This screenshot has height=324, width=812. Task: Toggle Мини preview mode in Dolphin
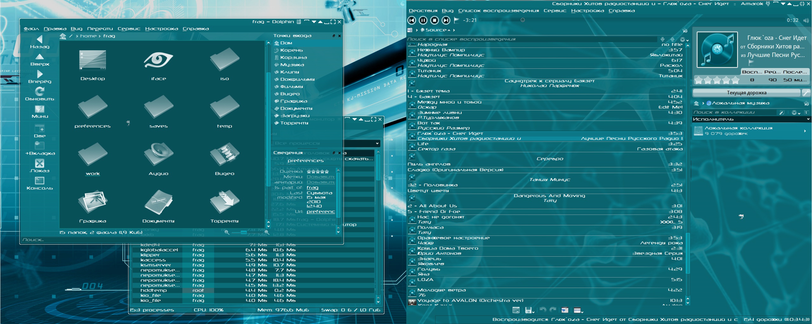[x=40, y=112]
